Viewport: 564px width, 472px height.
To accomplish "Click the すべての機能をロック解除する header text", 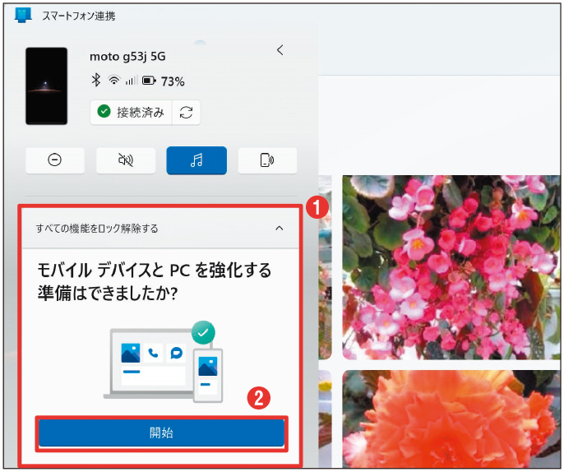I will [97, 229].
